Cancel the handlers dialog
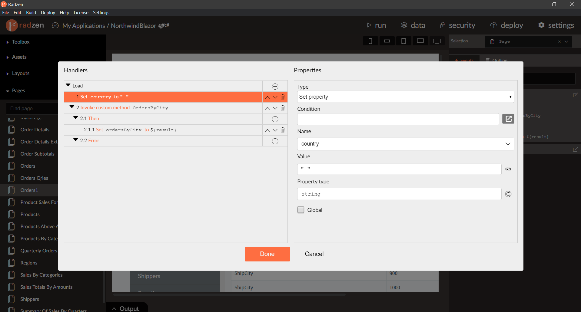The image size is (581, 312). pyautogui.click(x=314, y=254)
